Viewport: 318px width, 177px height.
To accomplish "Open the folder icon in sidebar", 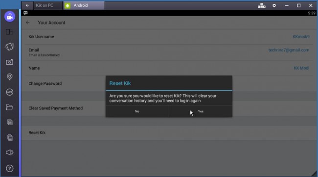I will pyautogui.click(x=9, y=107).
